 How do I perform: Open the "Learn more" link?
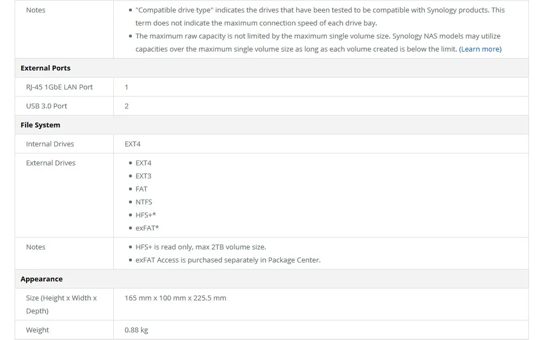(x=480, y=49)
